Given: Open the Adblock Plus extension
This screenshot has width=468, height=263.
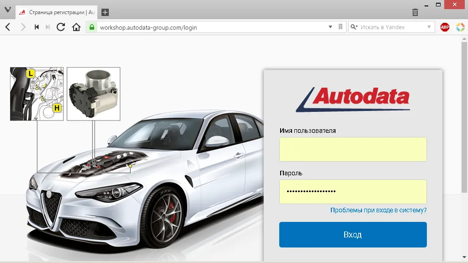Looking at the screenshot, I should click(x=445, y=27).
